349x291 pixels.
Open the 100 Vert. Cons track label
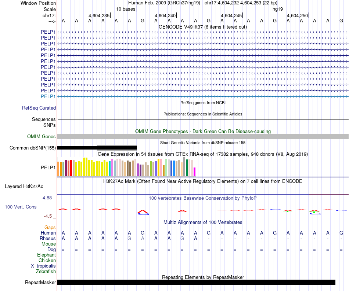[21, 207]
